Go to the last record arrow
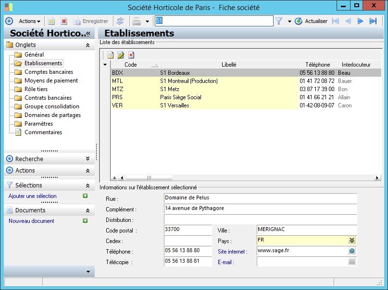The height and width of the screenshot is (290, 388). (x=373, y=21)
